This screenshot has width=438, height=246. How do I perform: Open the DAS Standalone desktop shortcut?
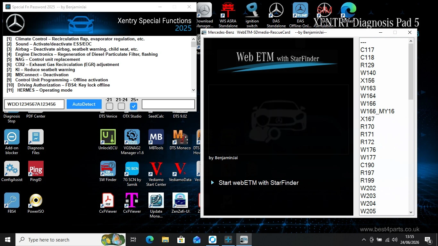[276, 15]
